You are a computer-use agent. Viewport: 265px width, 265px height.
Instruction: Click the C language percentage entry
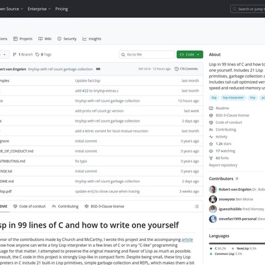(x=218, y=248)
